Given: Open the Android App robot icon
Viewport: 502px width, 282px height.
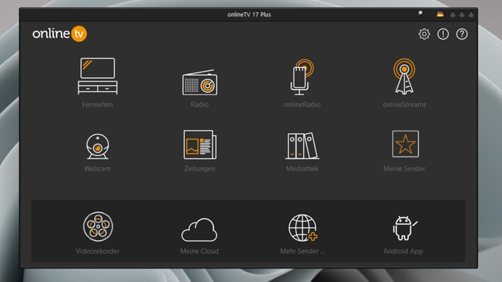Looking at the screenshot, I should click(x=405, y=228).
